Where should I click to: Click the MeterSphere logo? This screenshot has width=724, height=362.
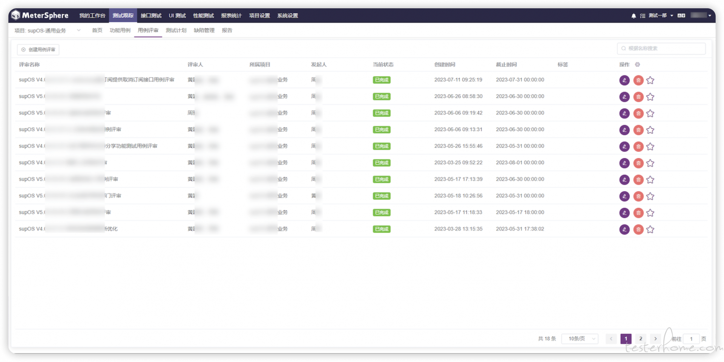pyautogui.click(x=40, y=15)
